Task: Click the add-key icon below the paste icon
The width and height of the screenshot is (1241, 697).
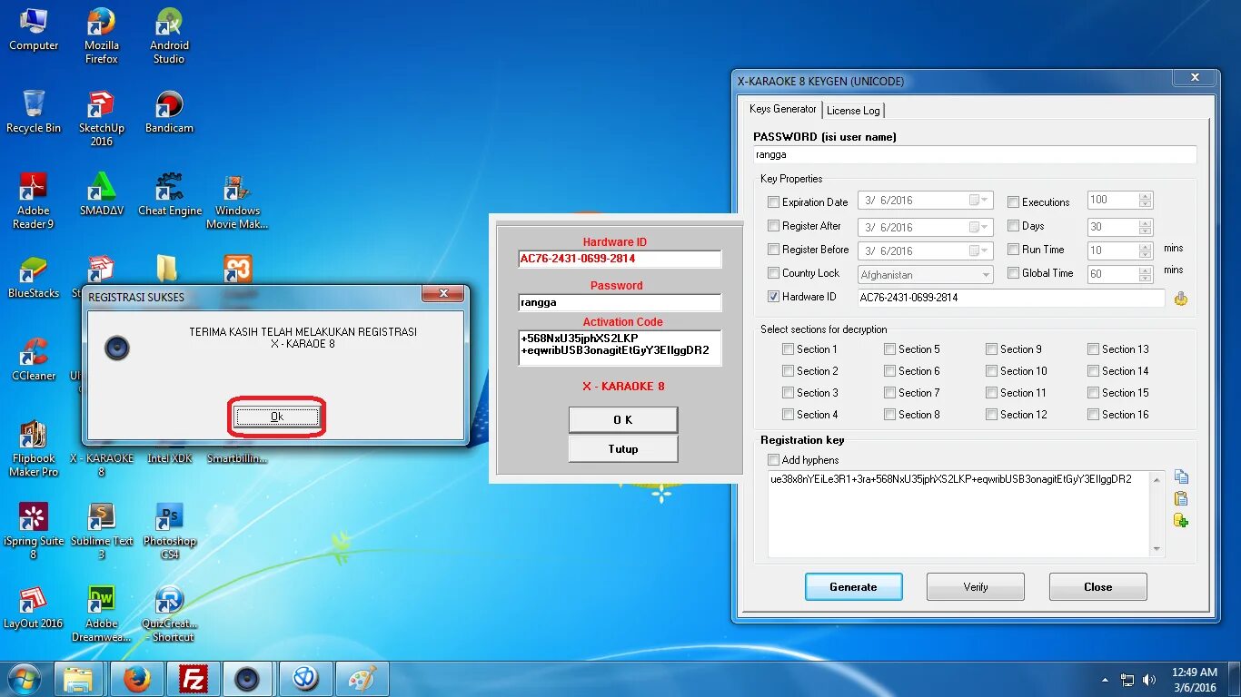Action: point(1181,520)
